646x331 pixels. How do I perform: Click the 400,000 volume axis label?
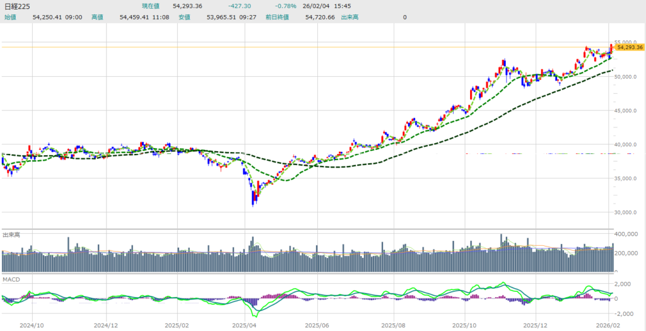click(628, 235)
